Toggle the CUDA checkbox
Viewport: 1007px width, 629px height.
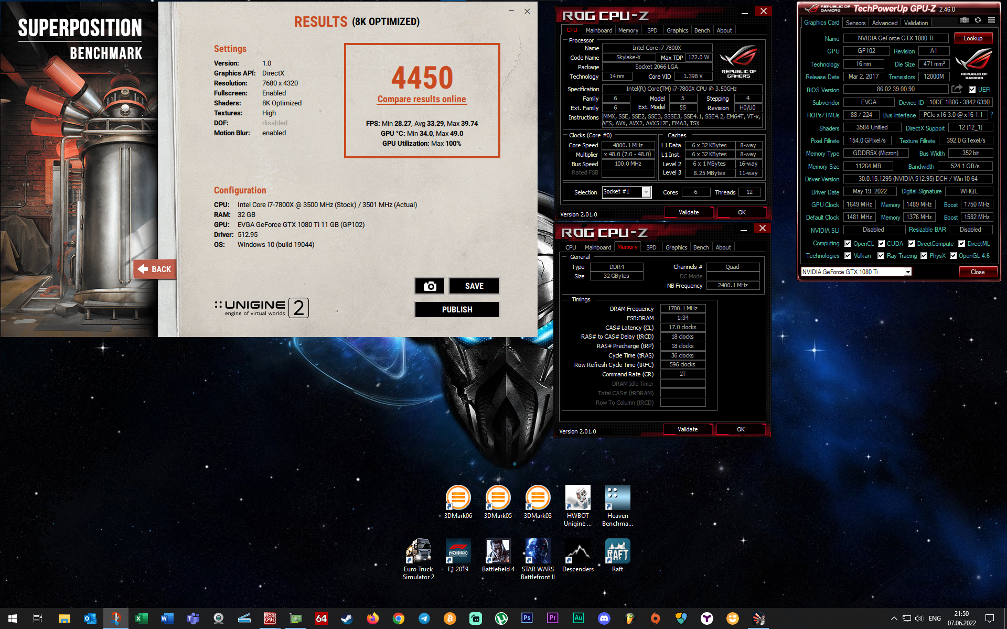tap(882, 244)
